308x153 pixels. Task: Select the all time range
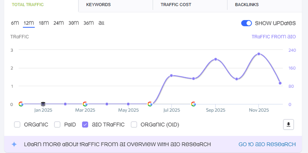click(x=101, y=23)
